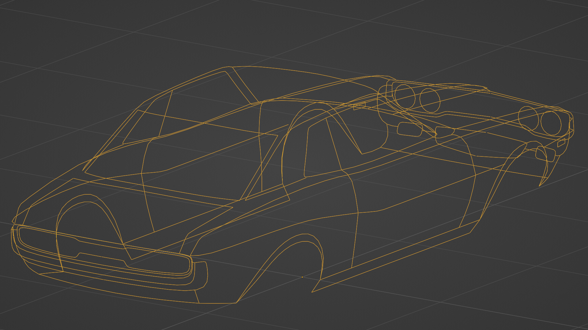This screenshot has width=588, height=330.
Task: Click the pointed fender tip at the far right bottom
Action: coord(540,185)
